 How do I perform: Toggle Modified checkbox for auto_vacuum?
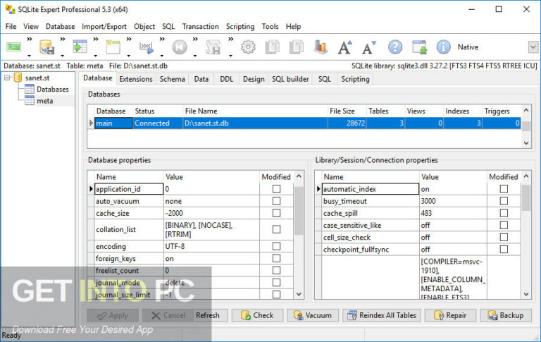276,201
